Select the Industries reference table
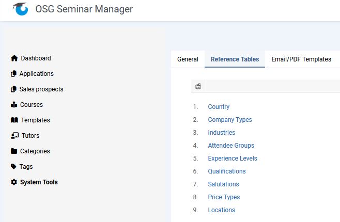This screenshot has height=222, width=340. [221, 133]
